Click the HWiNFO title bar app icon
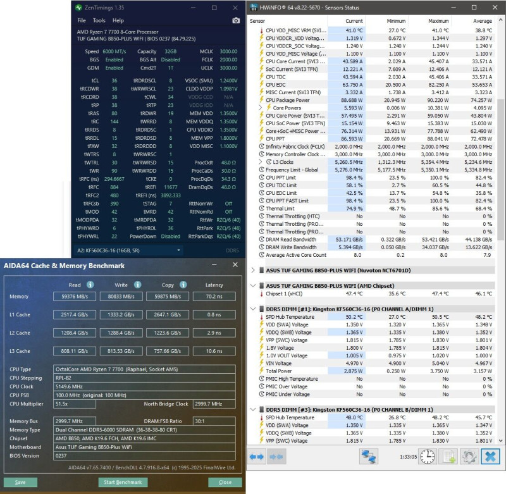Screen dimensions: 506x494 (254, 7)
